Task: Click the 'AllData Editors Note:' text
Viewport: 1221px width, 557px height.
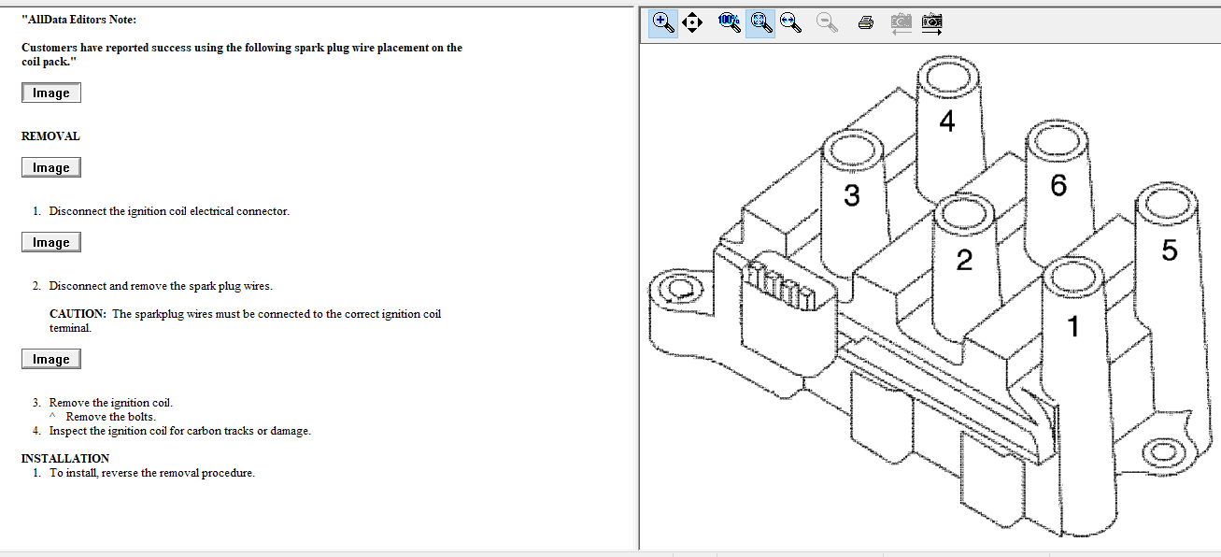Action: [79, 20]
